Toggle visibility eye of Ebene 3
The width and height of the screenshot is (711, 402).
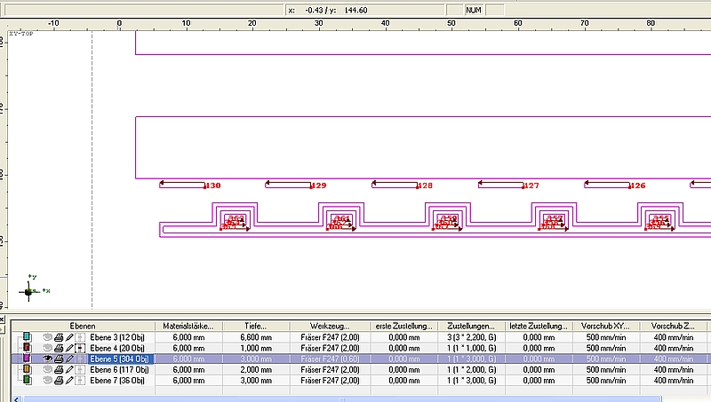(x=47, y=337)
